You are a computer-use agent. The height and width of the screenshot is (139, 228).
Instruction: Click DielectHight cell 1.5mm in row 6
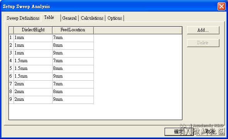click(x=33, y=76)
